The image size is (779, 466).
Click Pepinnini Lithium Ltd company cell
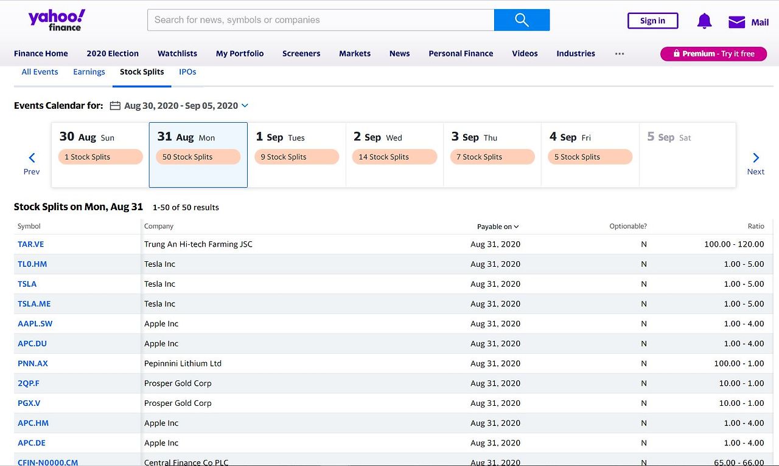tap(183, 364)
